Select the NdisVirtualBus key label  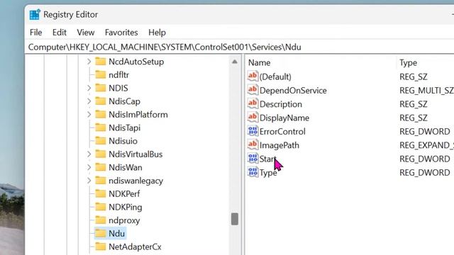[135, 154]
